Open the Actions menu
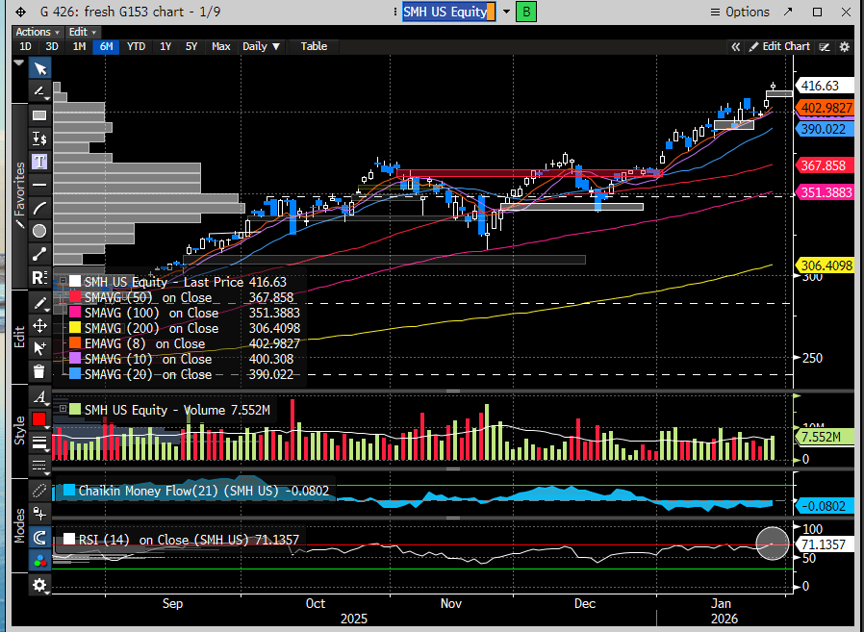Viewport: 864px width, 632px height. 37,32
